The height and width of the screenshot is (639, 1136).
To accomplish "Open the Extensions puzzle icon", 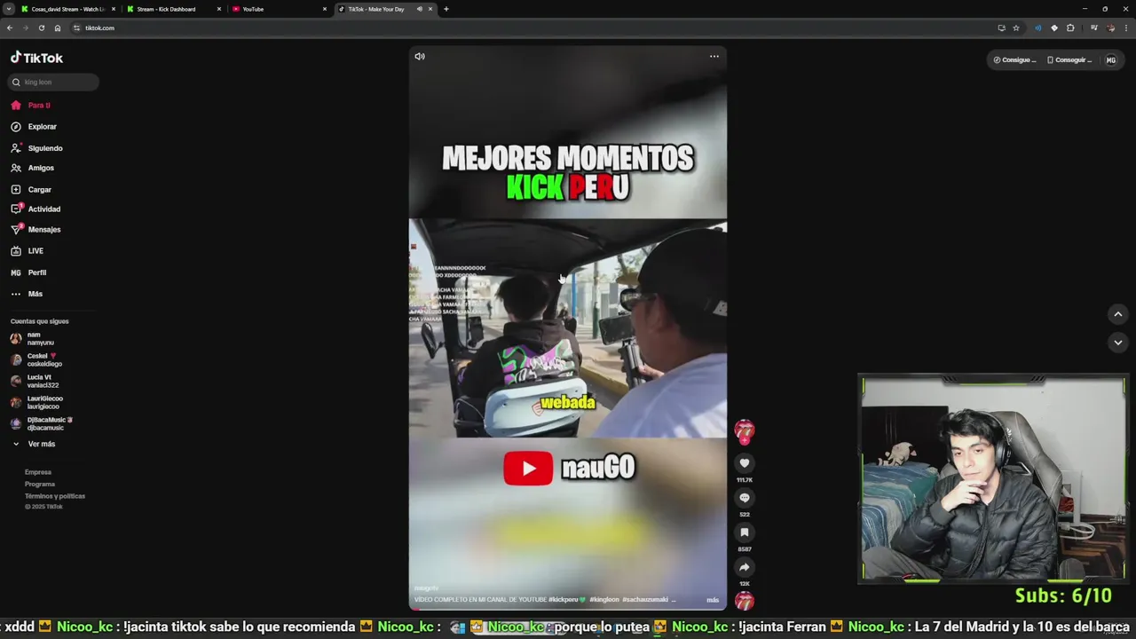I will coord(1070,28).
